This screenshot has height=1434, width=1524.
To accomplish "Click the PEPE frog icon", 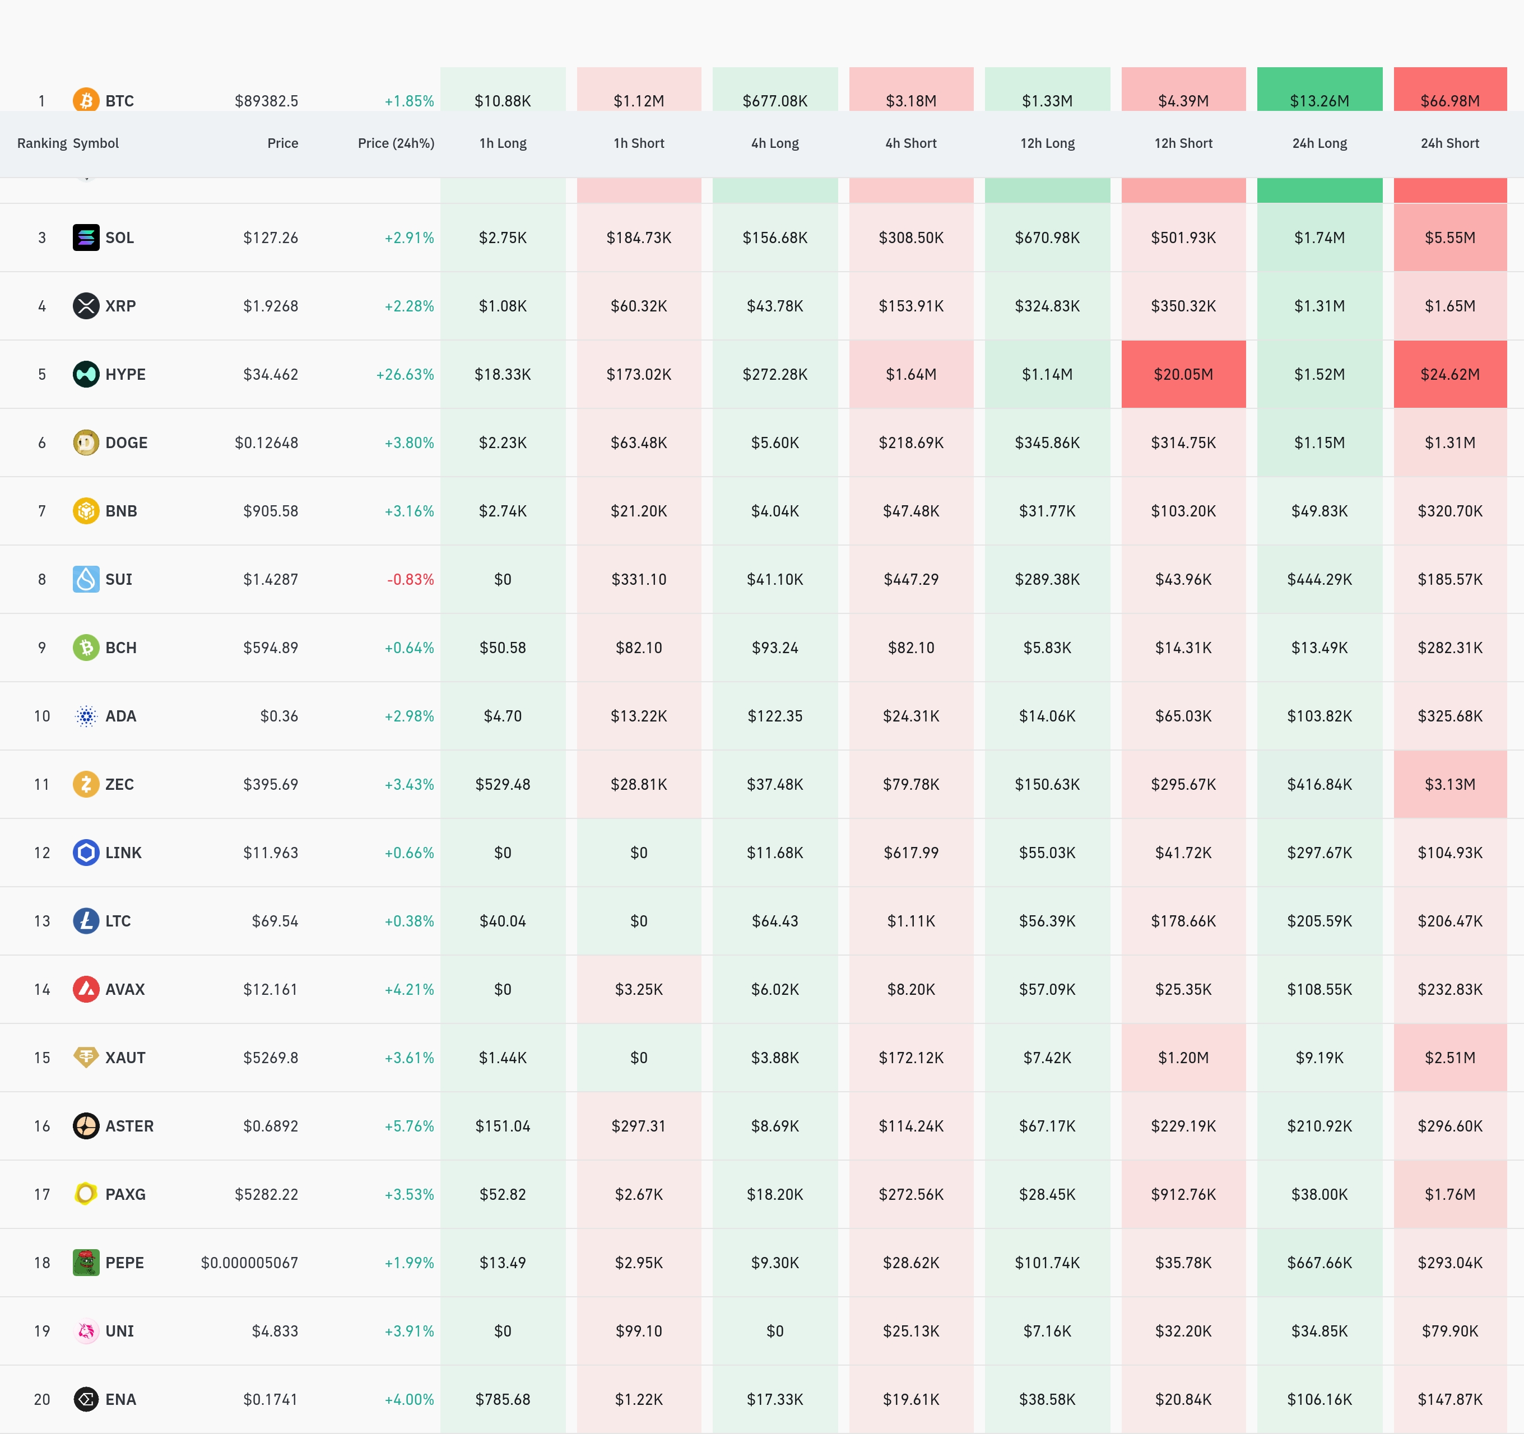I will pyautogui.click(x=86, y=1263).
